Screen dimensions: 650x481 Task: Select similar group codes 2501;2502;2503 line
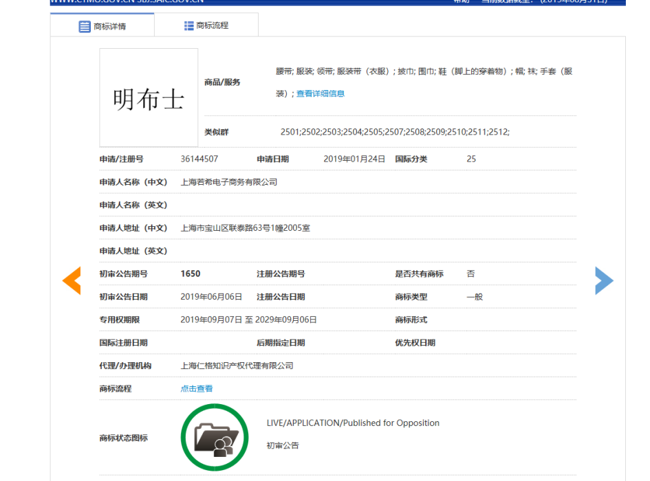pos(395,132)
